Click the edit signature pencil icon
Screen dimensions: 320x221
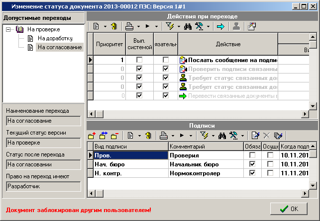pyautogui.click(x=256, y=135)
